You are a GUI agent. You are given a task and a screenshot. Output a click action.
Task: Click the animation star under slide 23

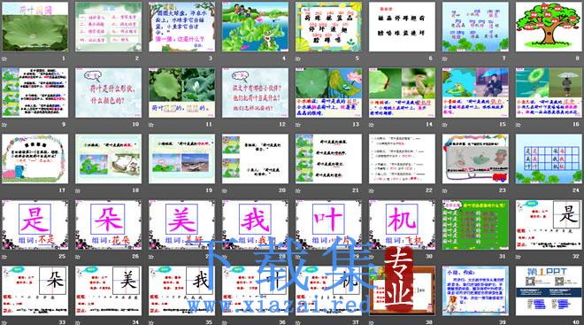tap(445, 190)
